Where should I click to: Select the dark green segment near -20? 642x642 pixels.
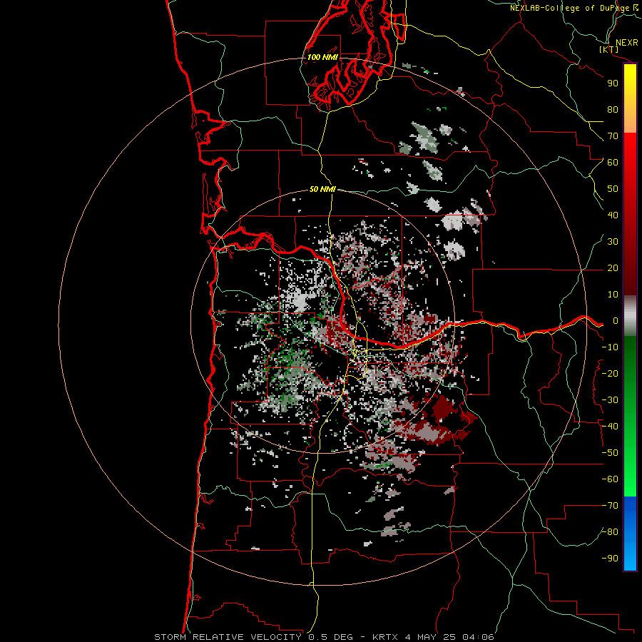630,369
